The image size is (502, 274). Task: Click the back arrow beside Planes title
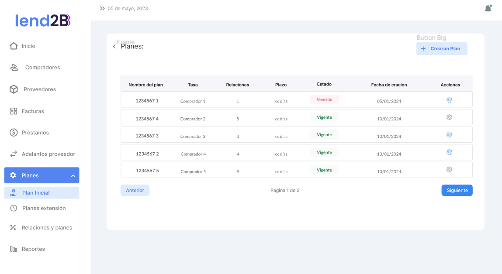114,46
